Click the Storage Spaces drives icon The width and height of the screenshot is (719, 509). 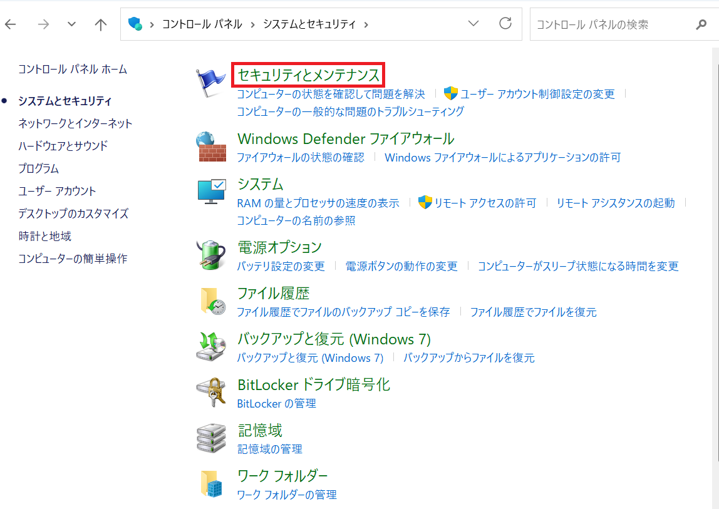(211, 438)
